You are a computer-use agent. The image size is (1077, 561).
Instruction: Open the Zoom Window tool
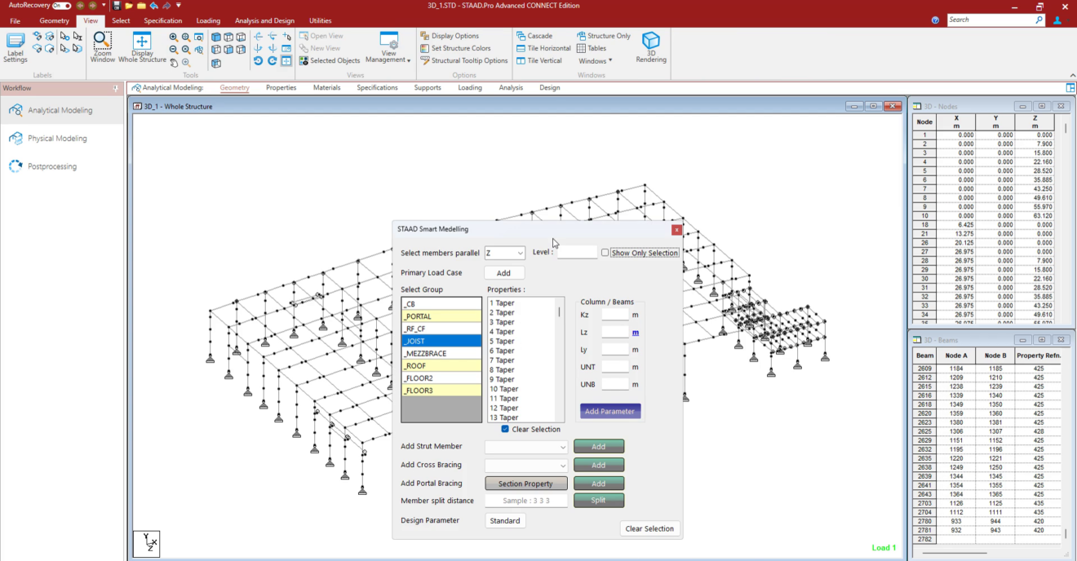[x=101, y=46]
